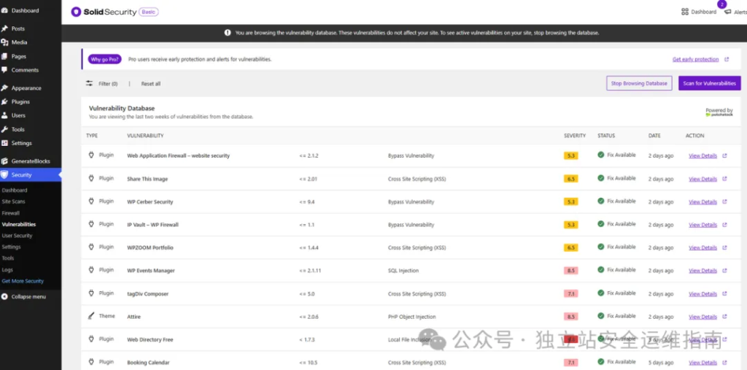Viewport: 747px width, 370px height.
Task: Click Scan for Vulnerabilities button
Action: 709,83
